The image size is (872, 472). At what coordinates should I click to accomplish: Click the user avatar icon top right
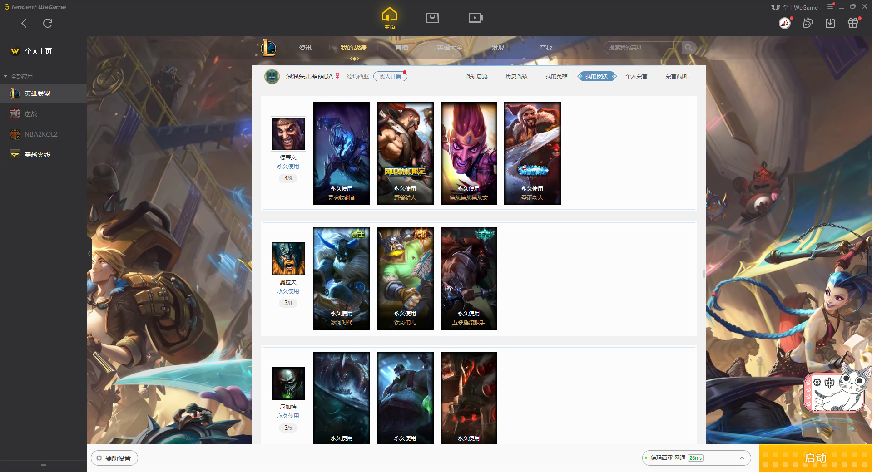tap(785, 23)
